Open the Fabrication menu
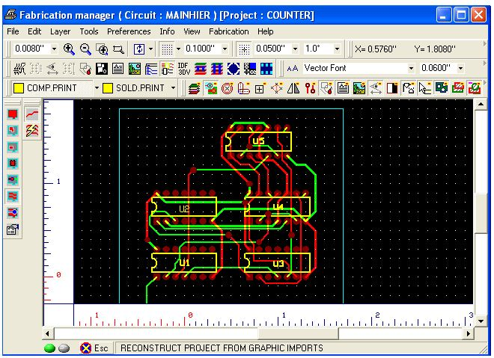494x358 pixels. click(x=229, y=31)
